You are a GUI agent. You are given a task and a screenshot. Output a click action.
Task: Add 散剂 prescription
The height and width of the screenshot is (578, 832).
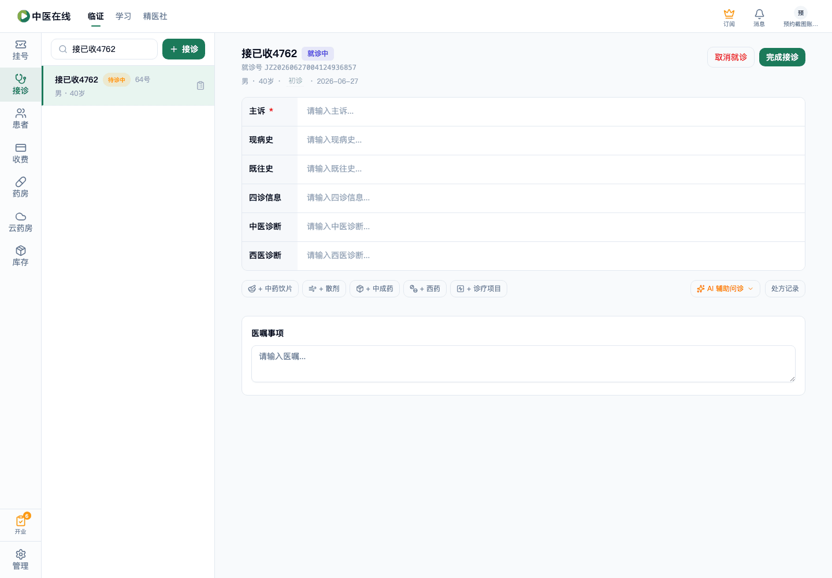pyautogui.click(x=324, y=289)
